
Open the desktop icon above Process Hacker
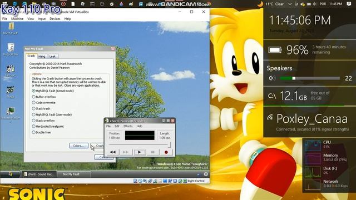point(11,92)
